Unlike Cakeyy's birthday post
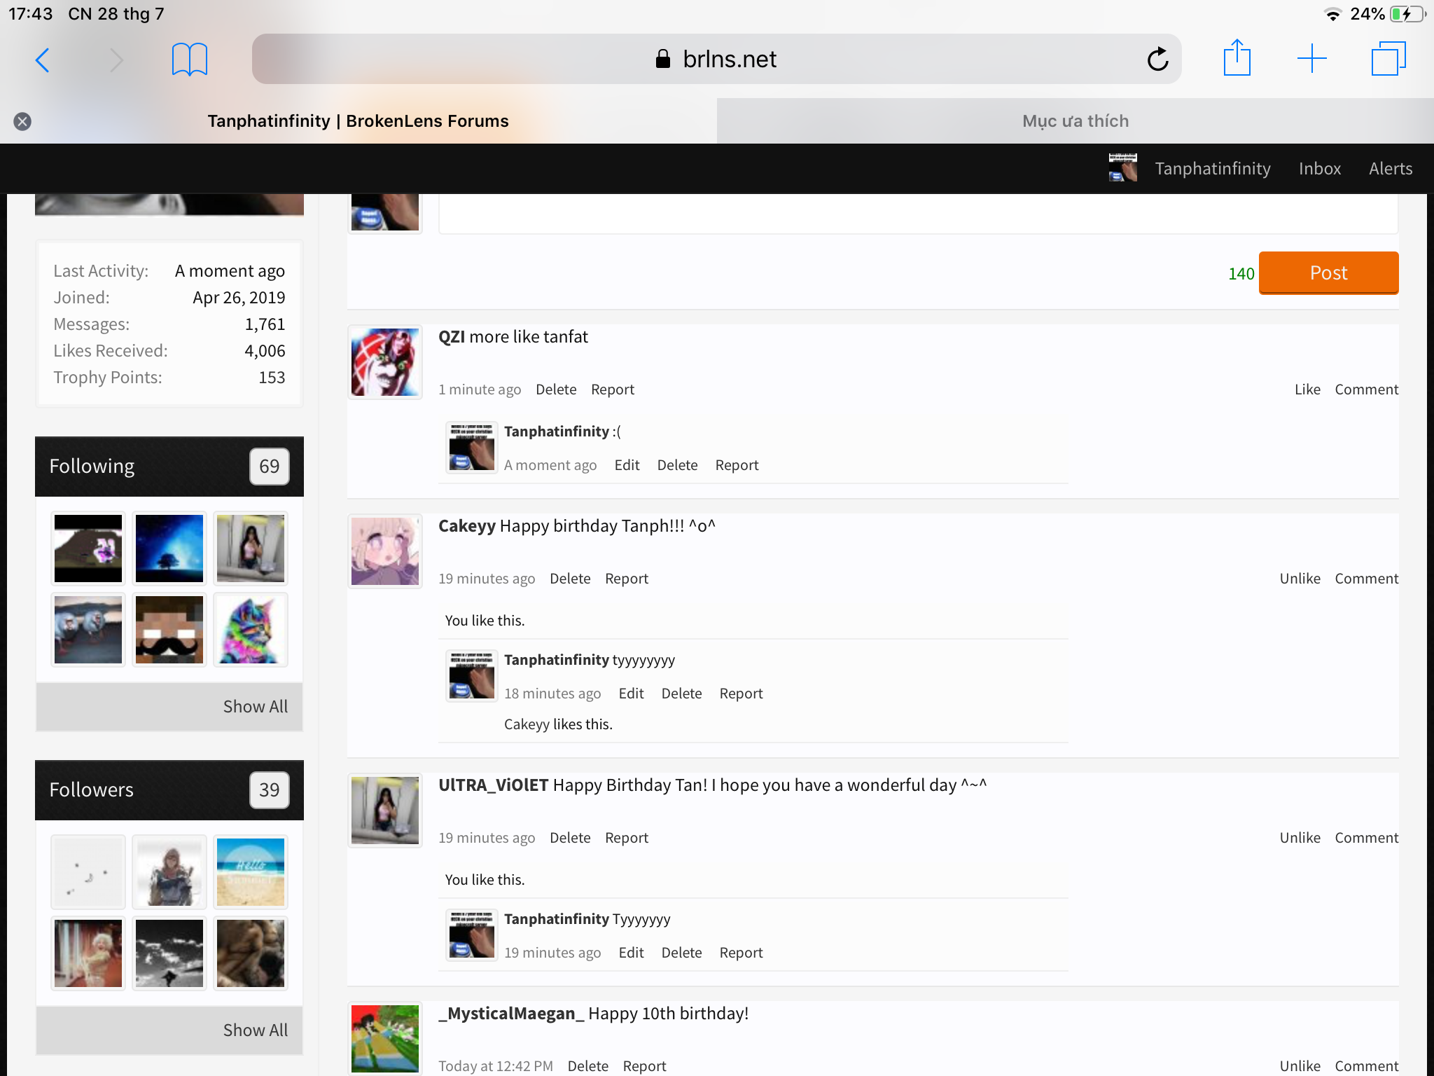The width and height of the screenshot is (1434, 1076). click(x=1300, y=579)
